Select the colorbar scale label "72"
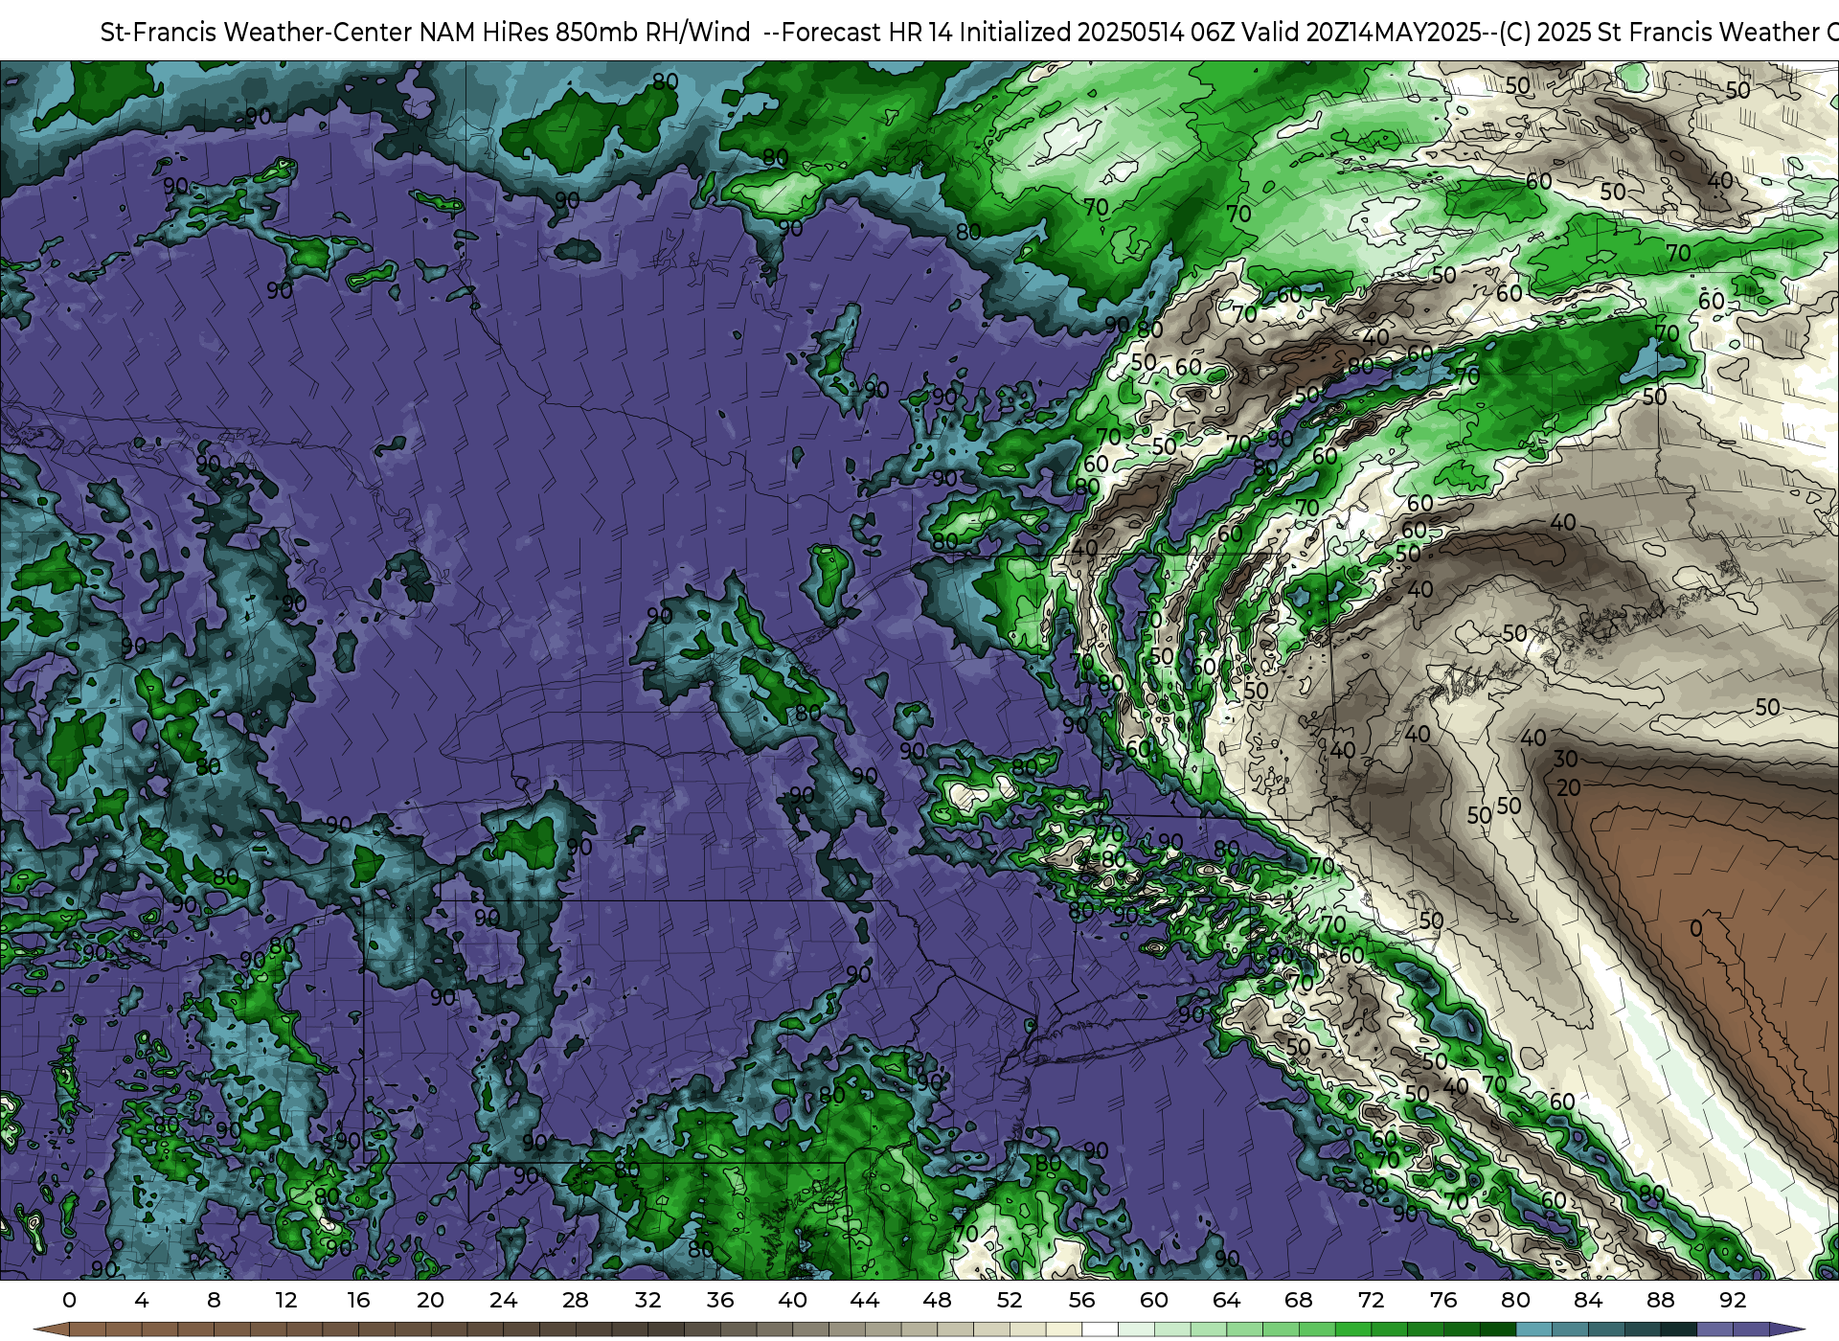This screenshot has width=1839, height=1341. 1371,1300
